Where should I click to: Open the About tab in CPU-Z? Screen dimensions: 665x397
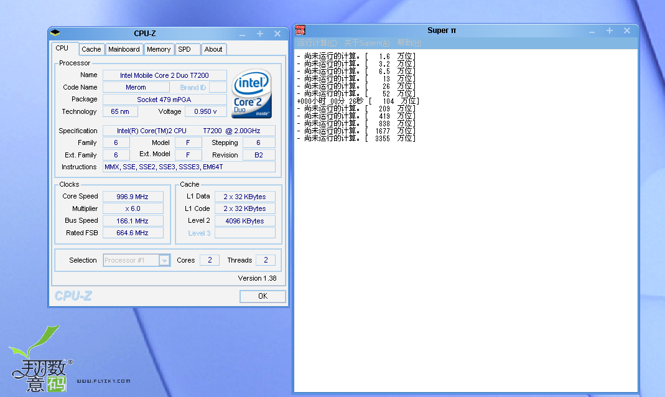coord(213,49)
